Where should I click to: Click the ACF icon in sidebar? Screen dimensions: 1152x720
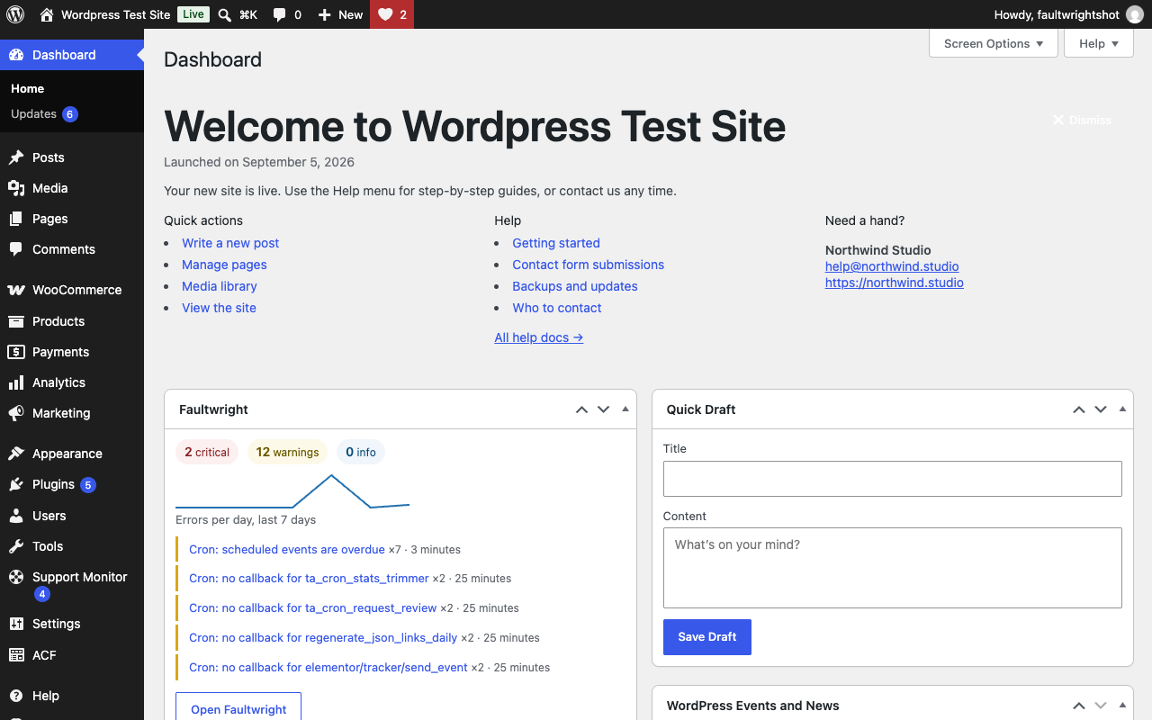click(x=16, y=655)
